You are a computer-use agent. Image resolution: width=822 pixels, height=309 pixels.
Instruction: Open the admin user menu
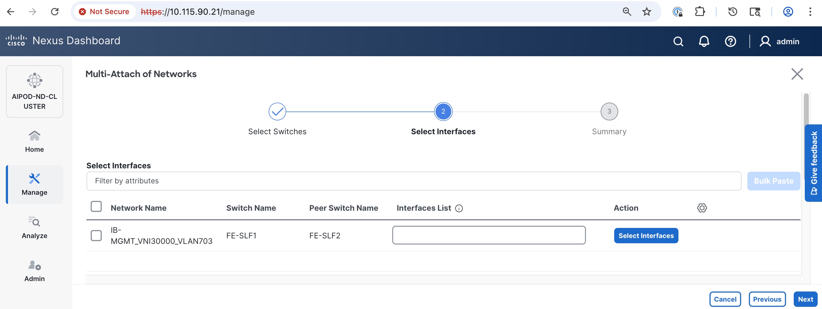click(x=779, y=41)
